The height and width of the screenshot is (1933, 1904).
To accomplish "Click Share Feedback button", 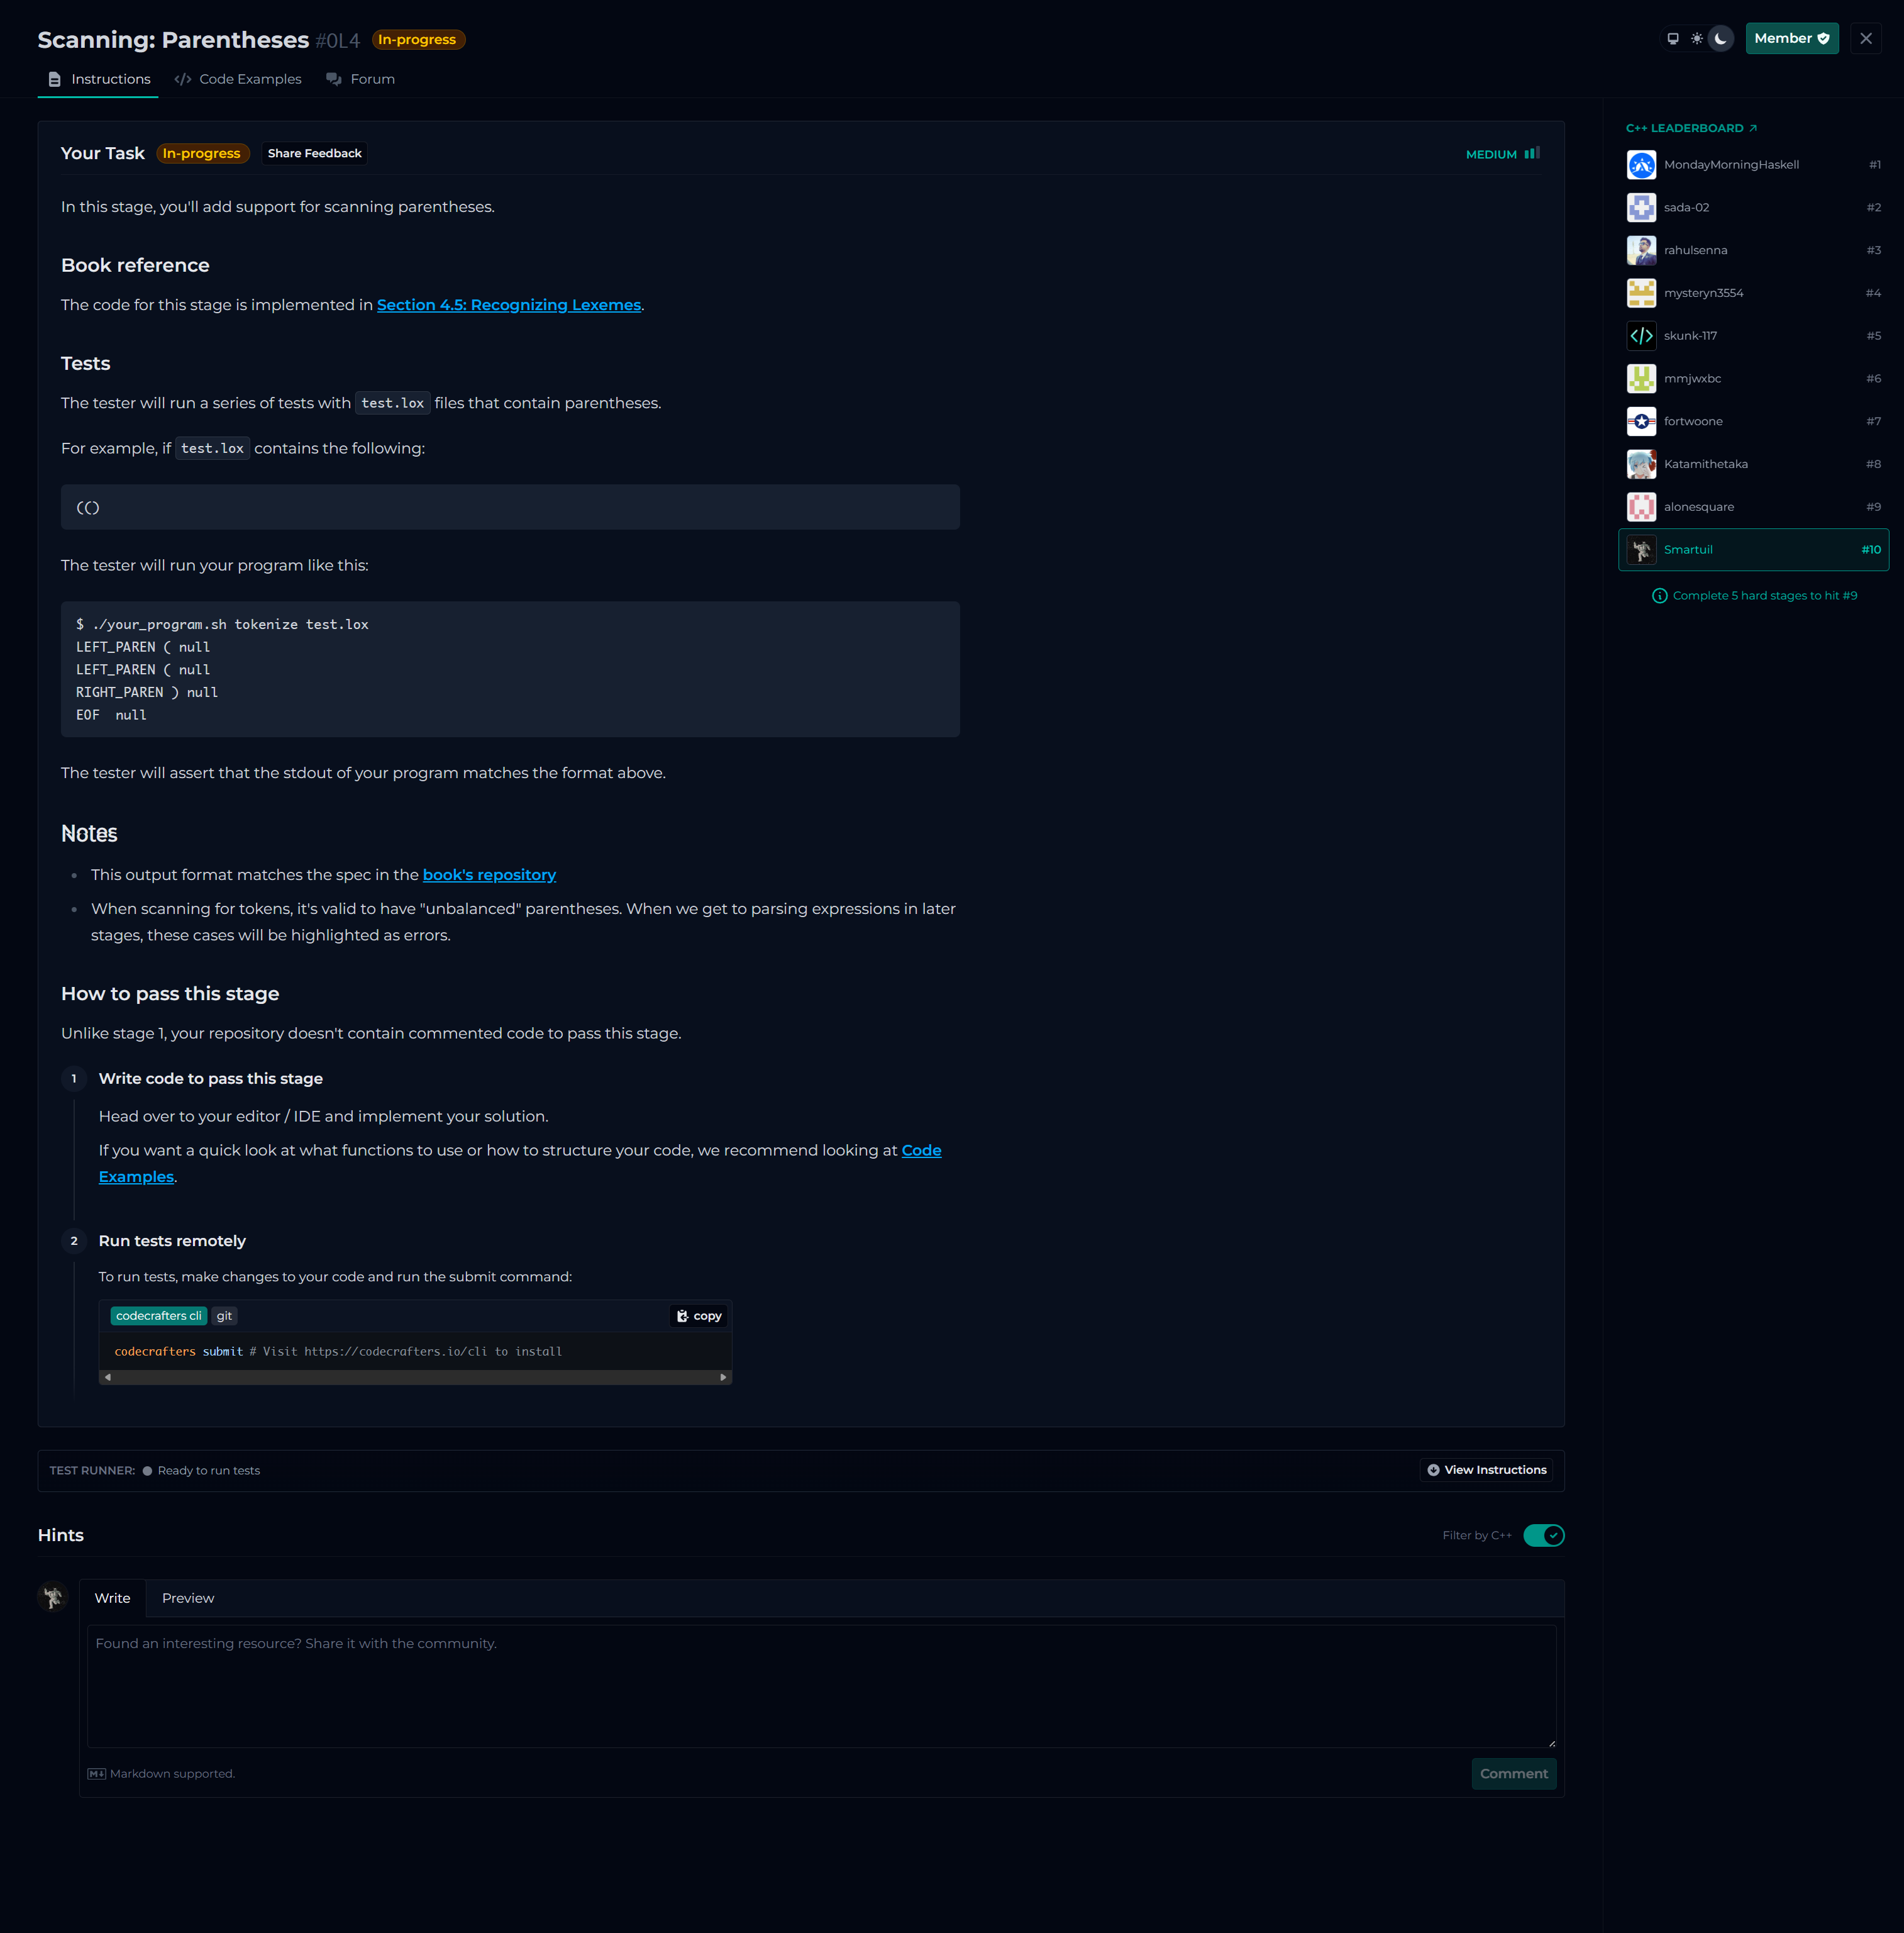I will click(314, 153).
